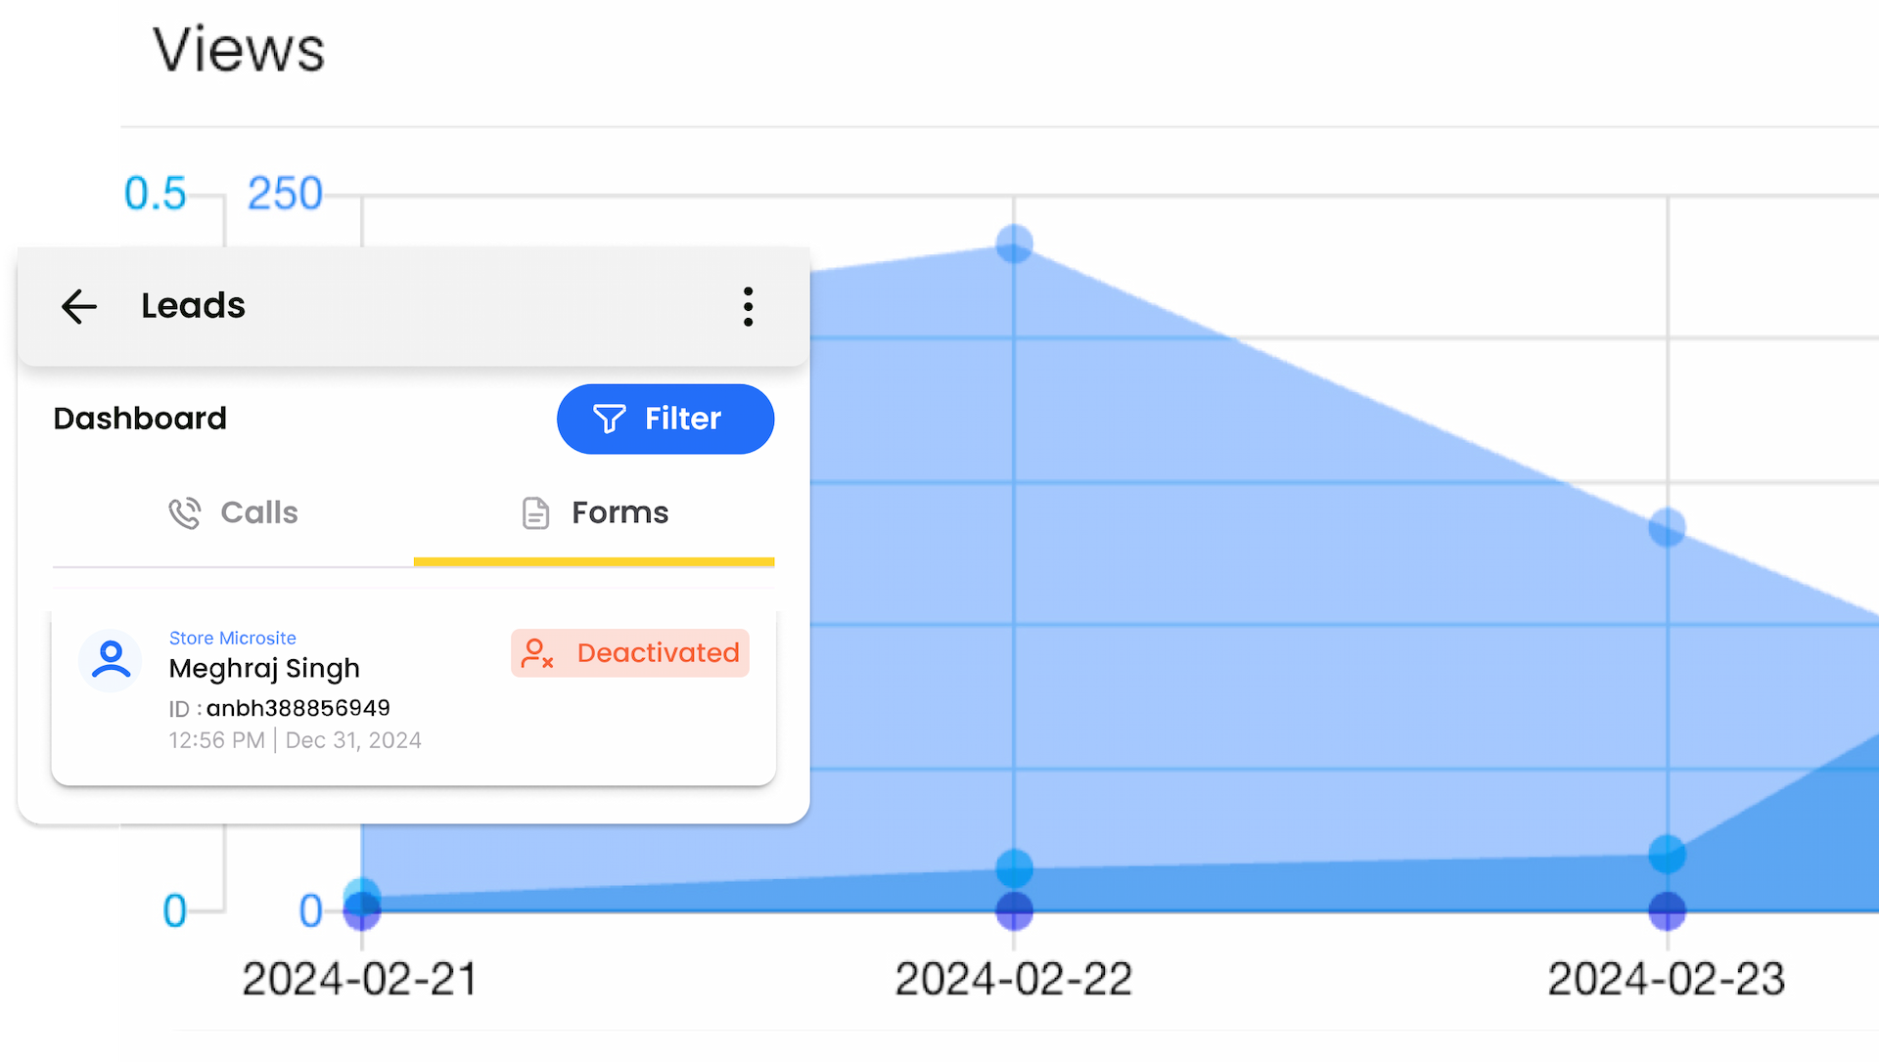1879x1062 pixels.
Task: Click the top data point at 2024-02-22
Action: click(x=1014, y=243)
